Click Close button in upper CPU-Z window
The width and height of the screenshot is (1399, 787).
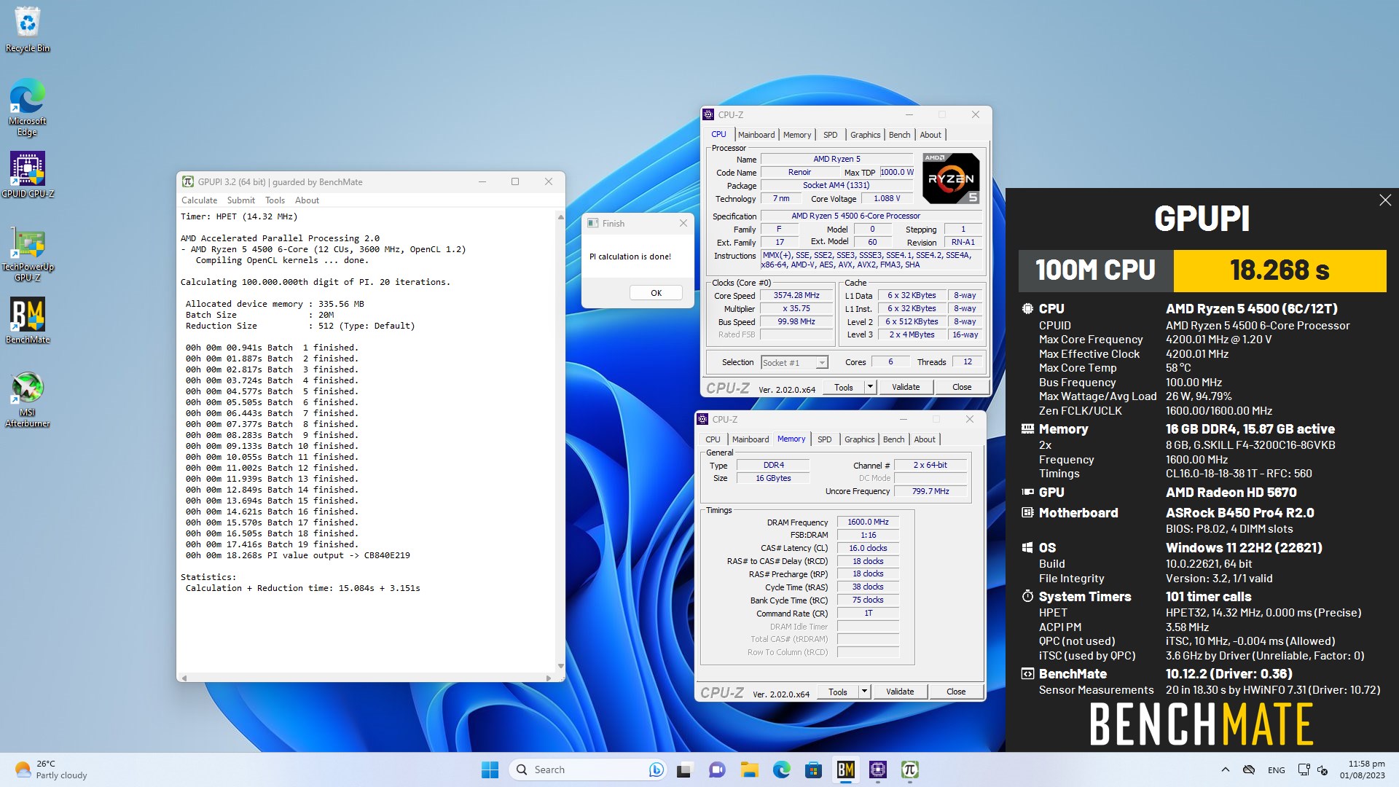pos(962,387)
